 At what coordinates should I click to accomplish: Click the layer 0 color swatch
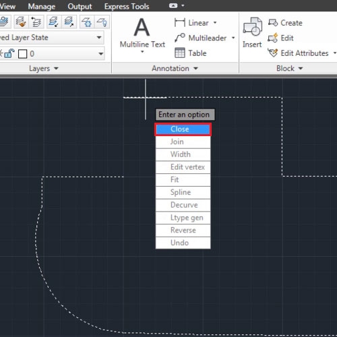point(22,54)
